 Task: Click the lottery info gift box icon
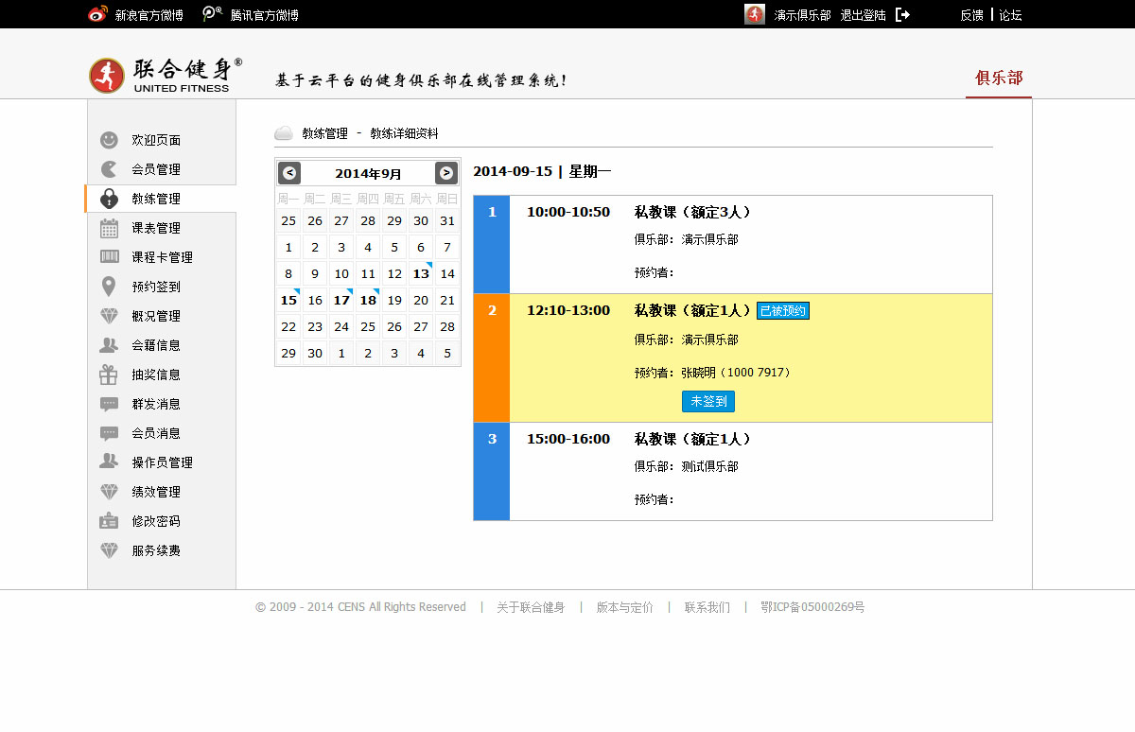tap(110, 375)
